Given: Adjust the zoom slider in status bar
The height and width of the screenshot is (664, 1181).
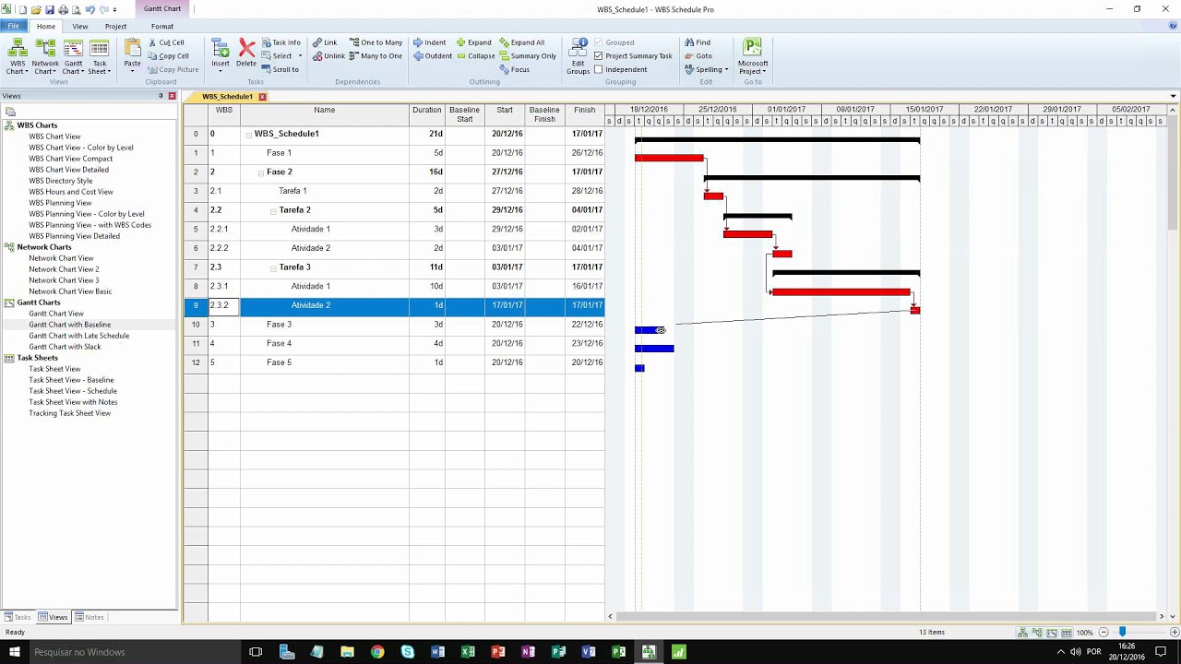Looking at the screenshot, I should point(1122,632).
